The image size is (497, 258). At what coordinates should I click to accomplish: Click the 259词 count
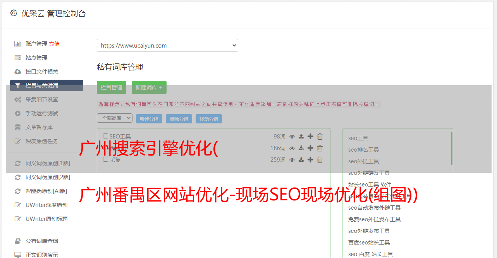click(x=278, y=160)
